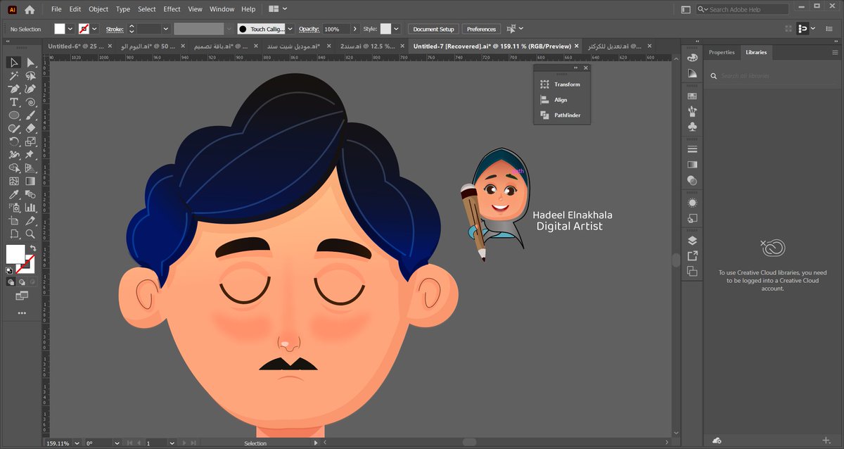The width and height of the screenshot is (844, 449).
Task: Swap the fill and stroke colors
Action: [34, 248]
